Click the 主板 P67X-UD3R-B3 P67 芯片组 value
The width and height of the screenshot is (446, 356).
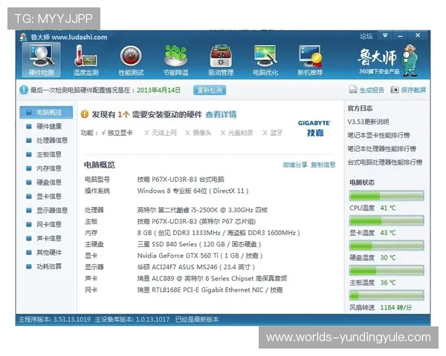196,222
